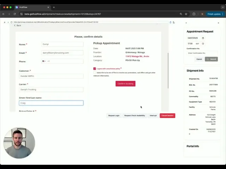The height and width of the screenshot is (169, 226).
Task: Click the embedded browser URL field
Action: pos(91,22)
